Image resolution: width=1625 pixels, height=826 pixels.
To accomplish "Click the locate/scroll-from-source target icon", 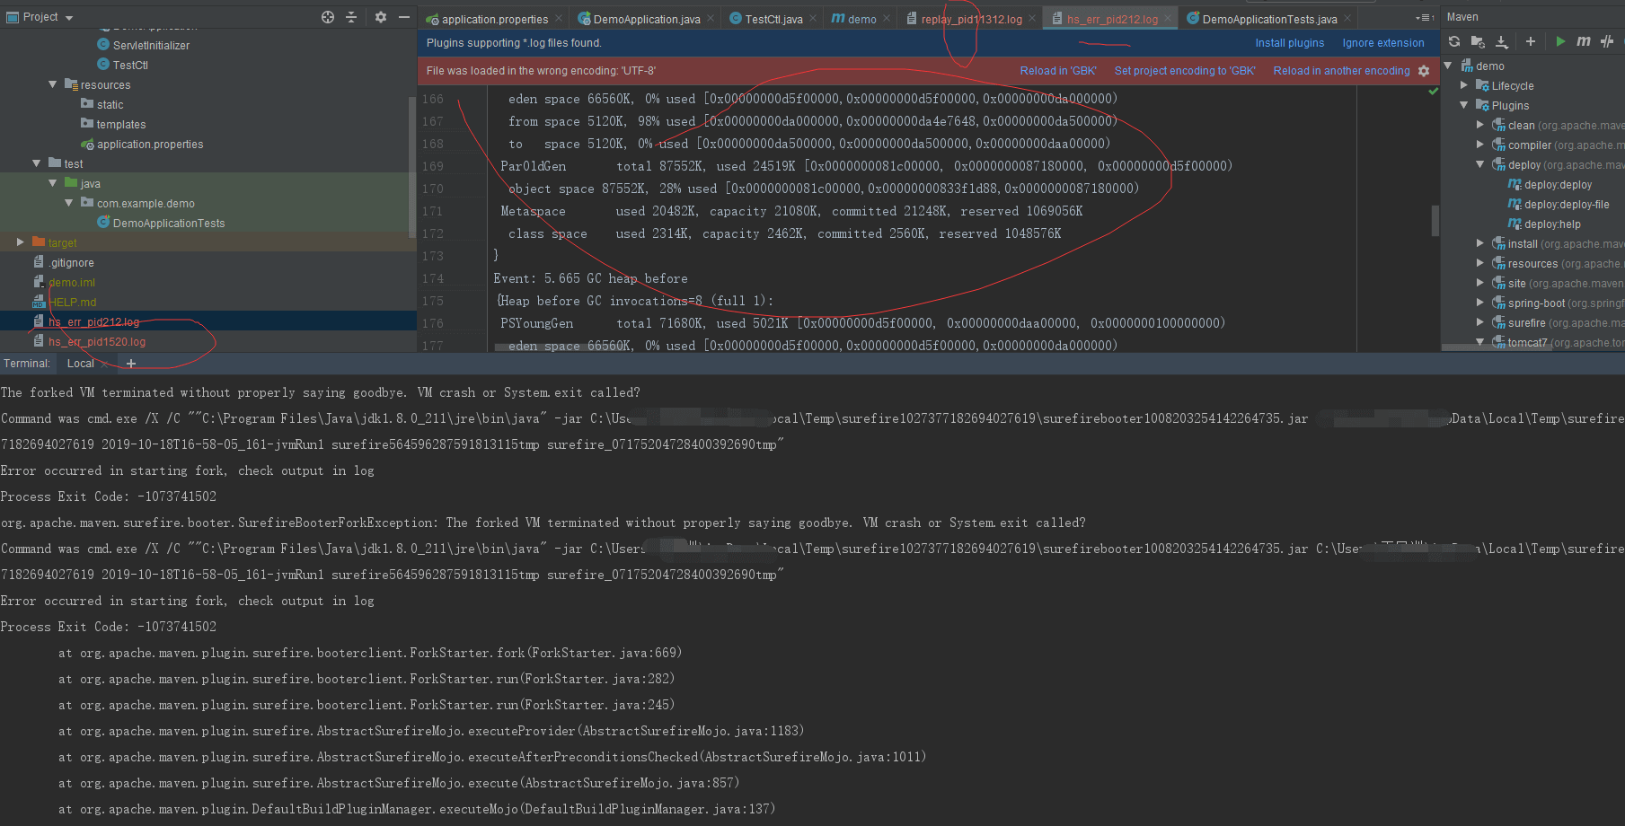I will (x=328, y=17).
